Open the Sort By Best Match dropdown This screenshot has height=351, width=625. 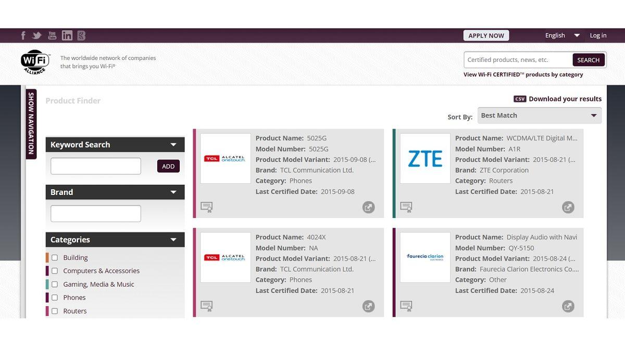[539, 115]
